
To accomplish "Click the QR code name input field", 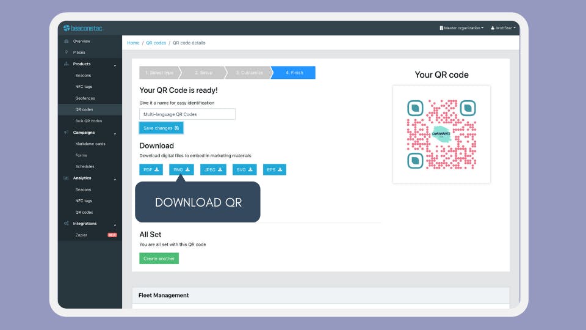I will (x=187, y=114).
